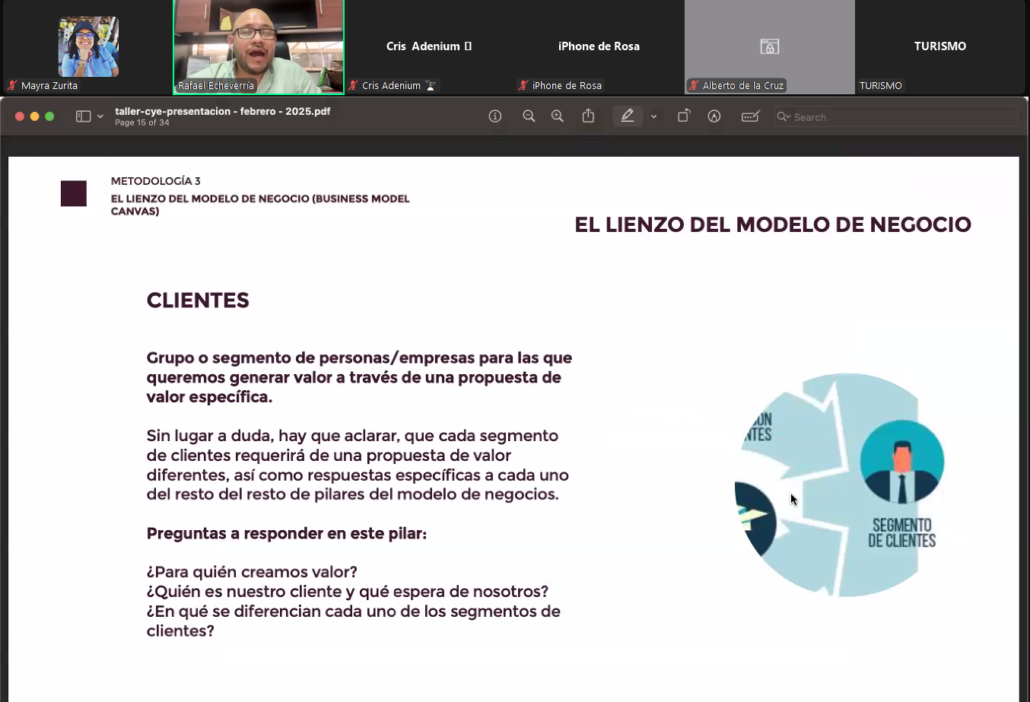Zoom out the PDF page

pos(529,116)
